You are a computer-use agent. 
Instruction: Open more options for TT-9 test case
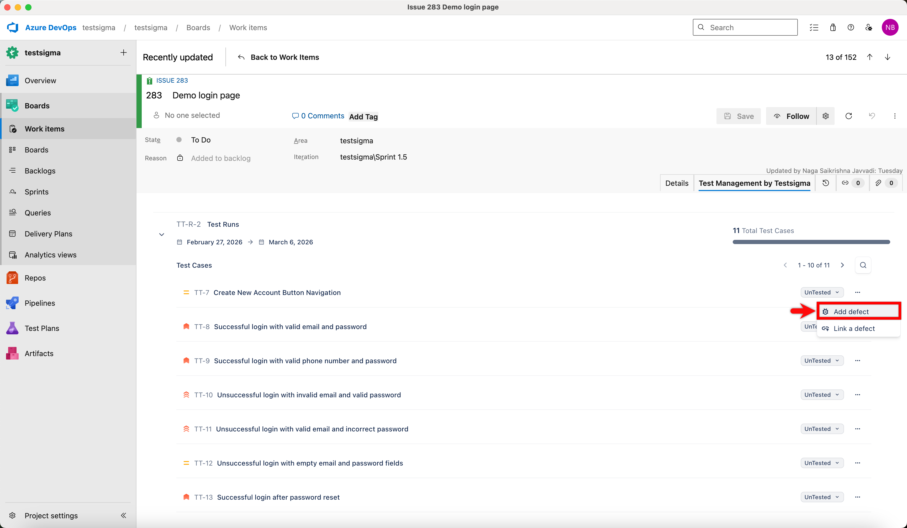(858, 361)
